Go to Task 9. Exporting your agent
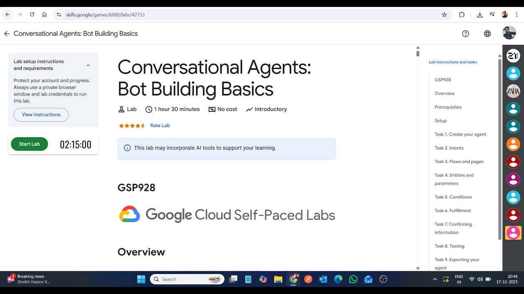Screen dimensions: 524x294 point(457,263)
